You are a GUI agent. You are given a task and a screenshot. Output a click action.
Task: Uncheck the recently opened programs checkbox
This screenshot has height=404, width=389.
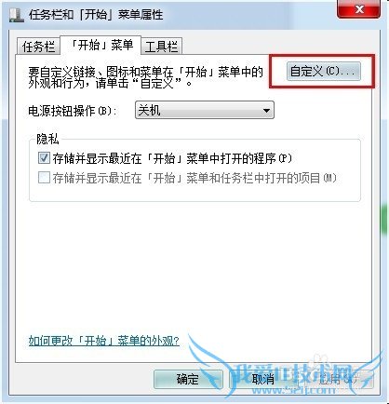[x=44, y=158]
